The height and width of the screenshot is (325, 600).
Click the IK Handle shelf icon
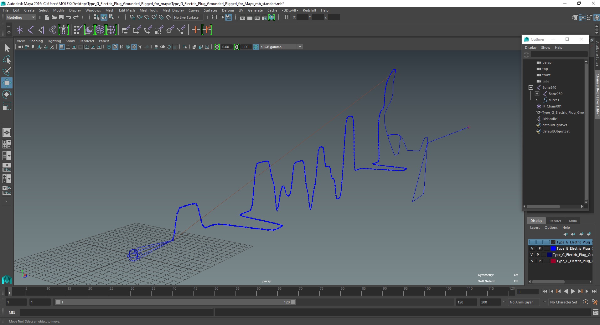click(x=41, y=30)
